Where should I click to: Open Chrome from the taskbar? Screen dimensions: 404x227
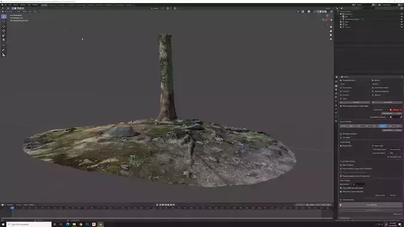coord(81,225)
